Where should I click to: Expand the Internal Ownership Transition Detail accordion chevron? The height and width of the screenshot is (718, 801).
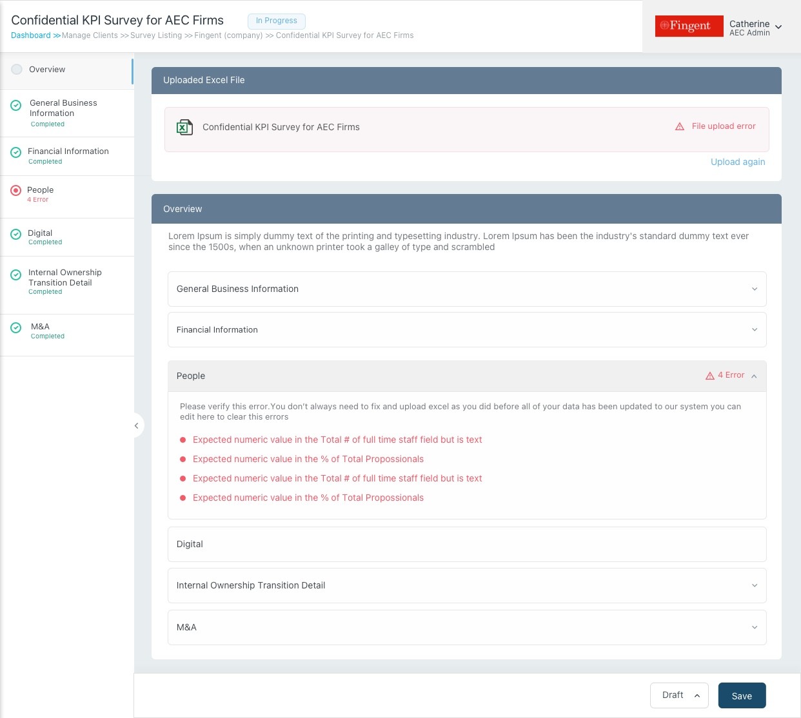(x=755, y=585)
